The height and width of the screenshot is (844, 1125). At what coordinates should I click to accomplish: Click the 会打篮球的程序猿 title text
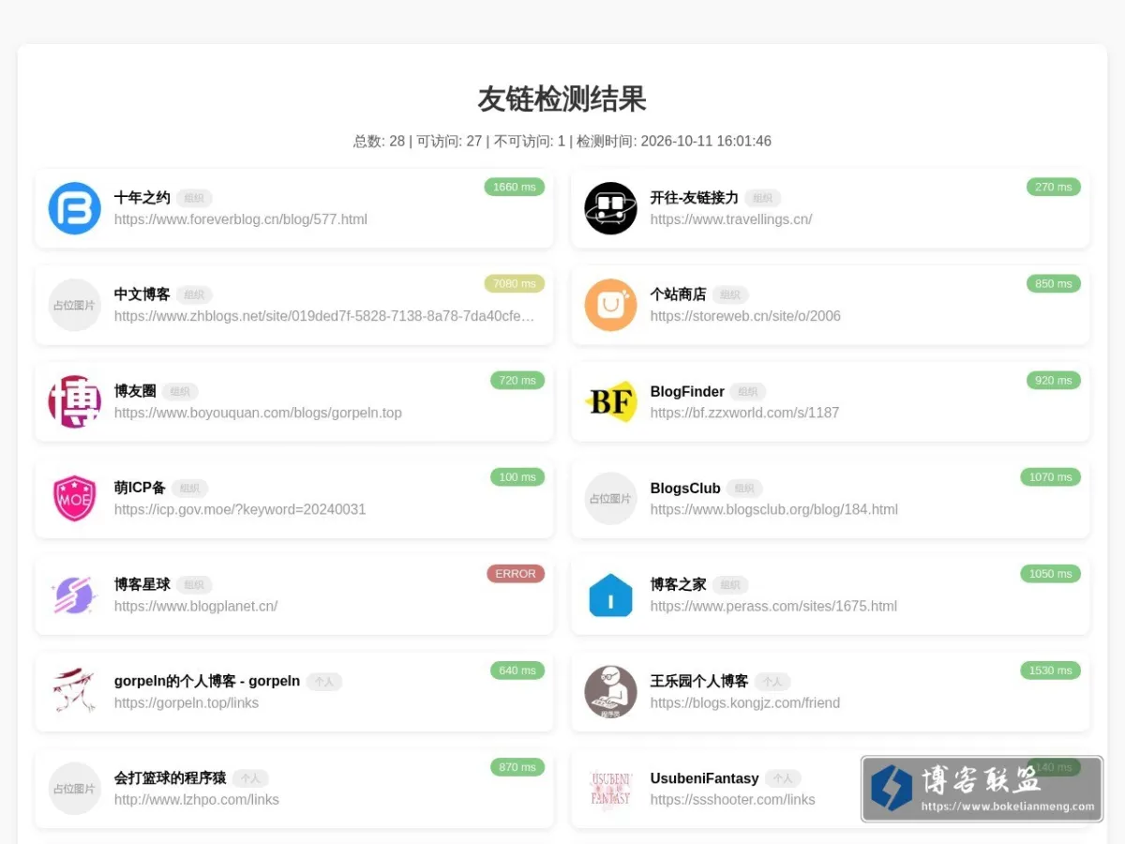pos(171,777)
